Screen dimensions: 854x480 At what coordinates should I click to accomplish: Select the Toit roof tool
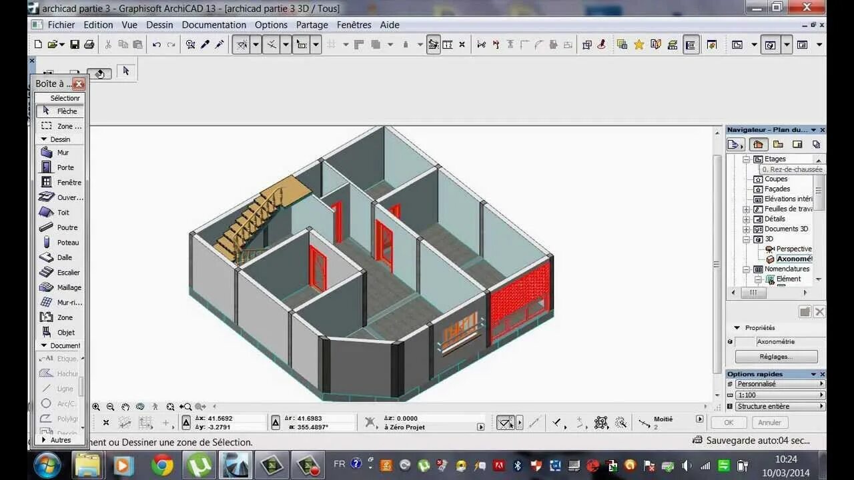pyautogui.click(x=60, y=213)
